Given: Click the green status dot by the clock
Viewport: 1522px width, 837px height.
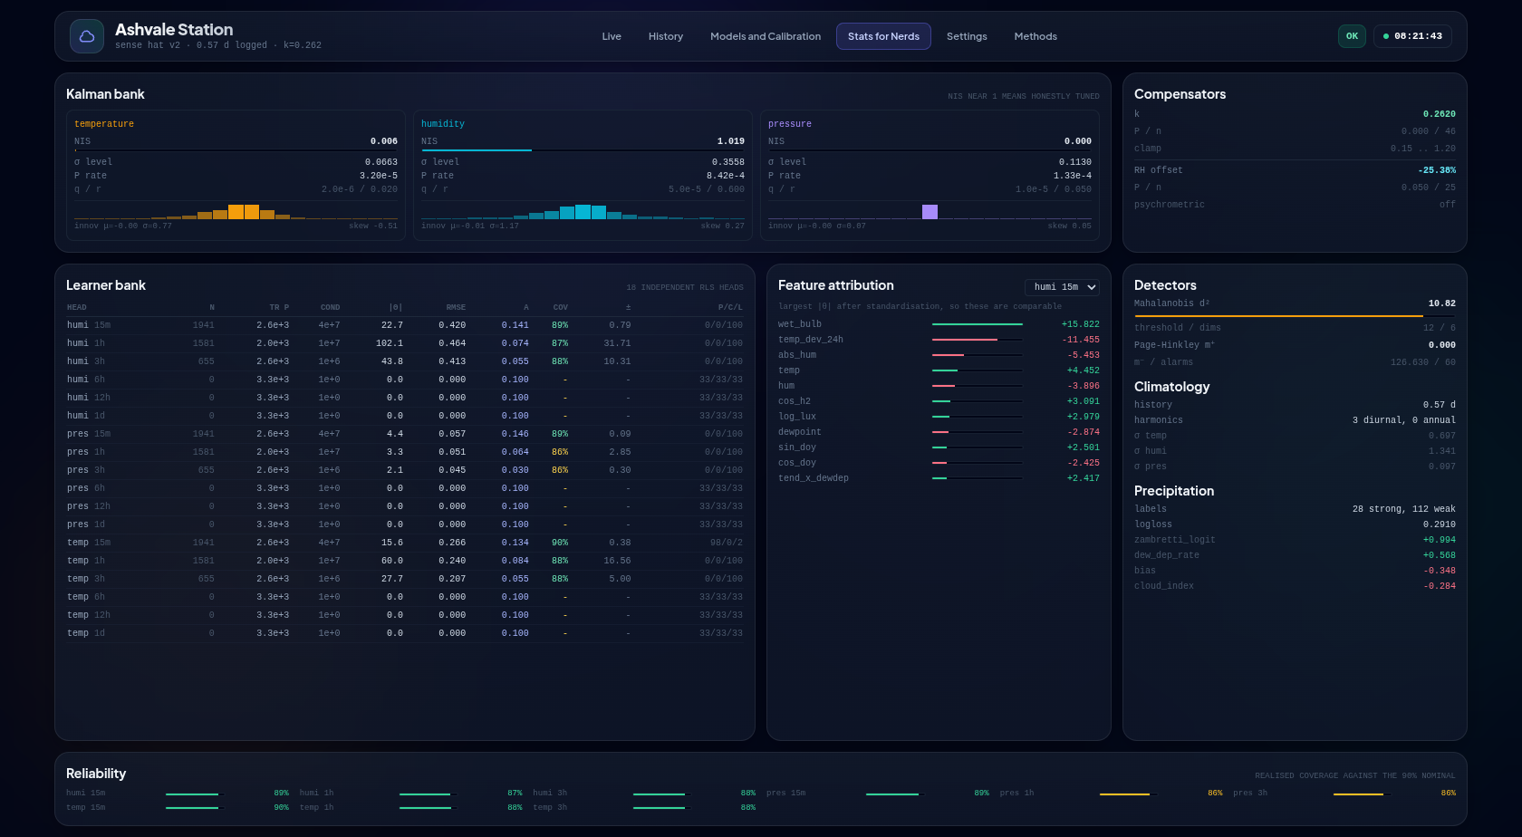Looking at the screenshot, I should click(1386, 36).
